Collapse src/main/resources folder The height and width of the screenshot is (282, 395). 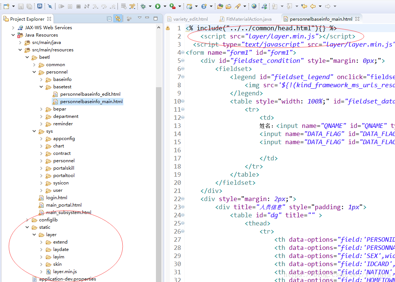[20, 50]
